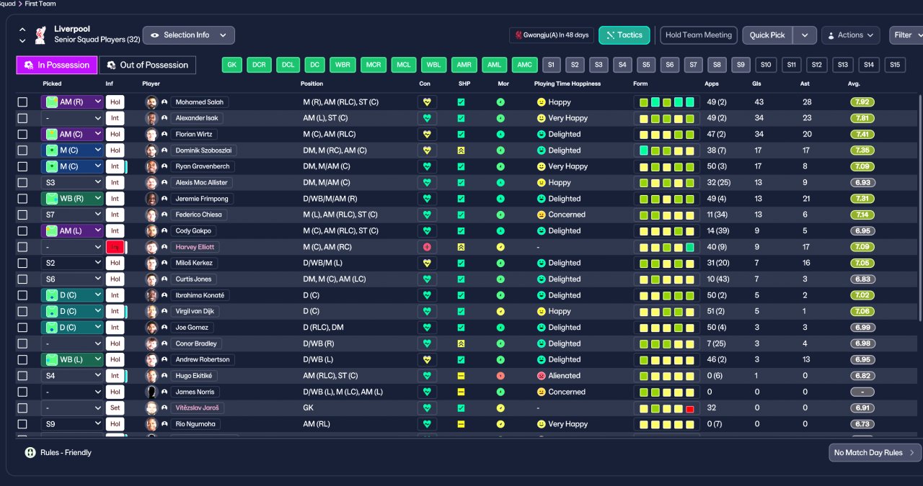The height and width of the screenshot is (486, 923).
Task: Tick the checkbox next to Mohamed Salah
Action: click(x=23, y=102)
